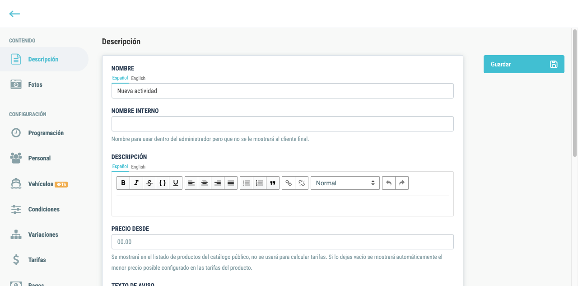Viewport: 578px width, 286px height.
Task: Add a blockquote to description
Action: coord(273,183)
